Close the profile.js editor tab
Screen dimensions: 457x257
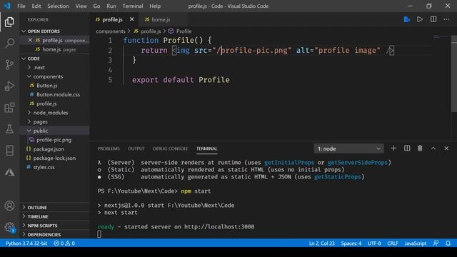point(131,19)
